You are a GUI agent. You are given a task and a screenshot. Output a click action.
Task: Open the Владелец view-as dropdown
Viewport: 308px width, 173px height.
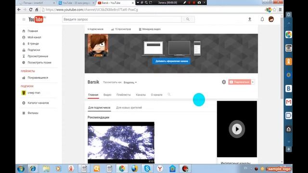[x=130, y=82]
